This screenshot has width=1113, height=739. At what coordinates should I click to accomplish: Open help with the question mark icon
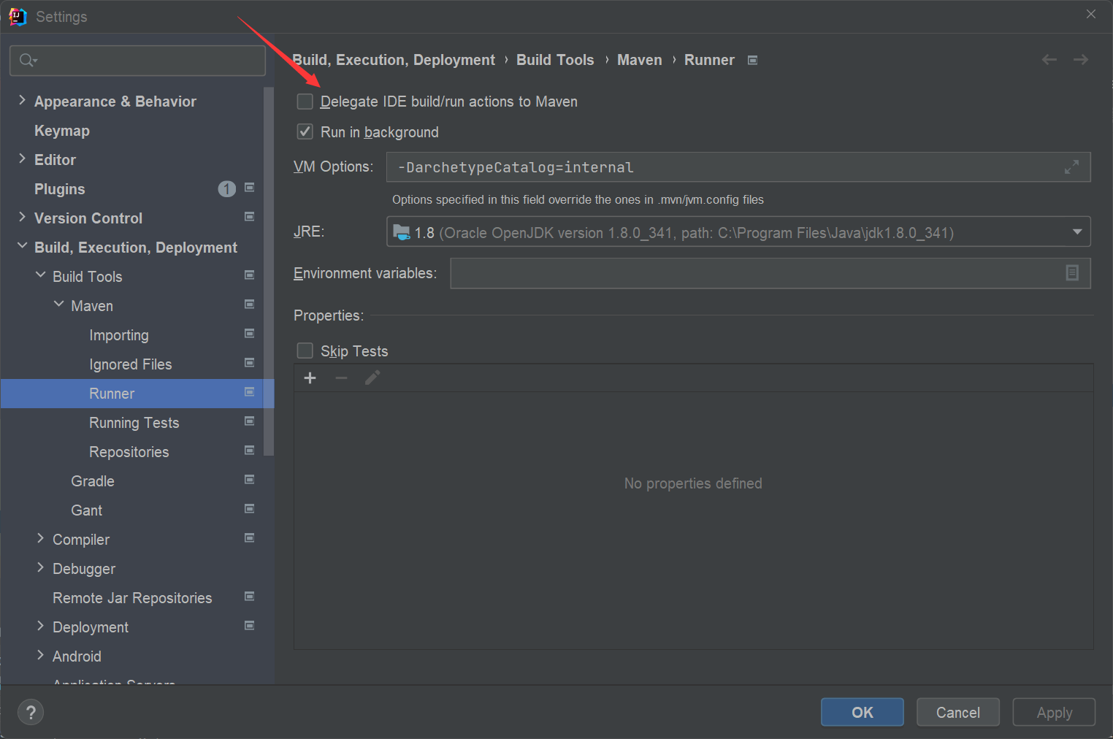[31, 712]
